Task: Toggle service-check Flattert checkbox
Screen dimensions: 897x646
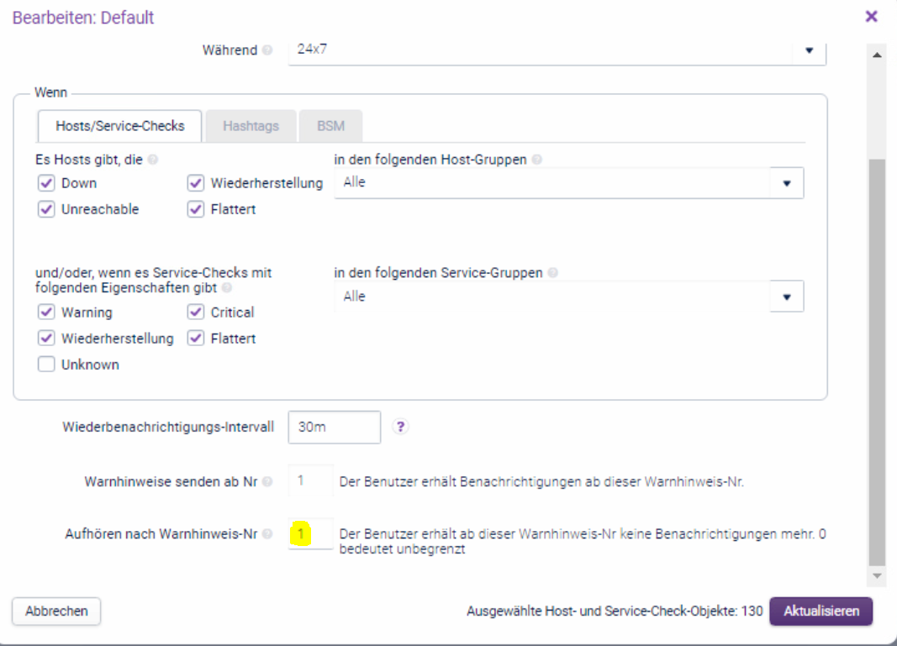Action: [x=196, y=339]
